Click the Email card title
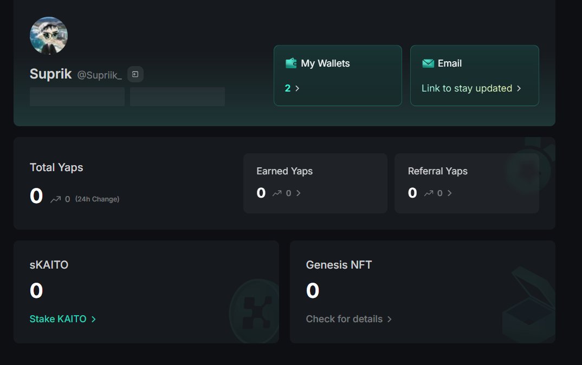This screenshot has height=365, width=582. click(x=449, y=63)
